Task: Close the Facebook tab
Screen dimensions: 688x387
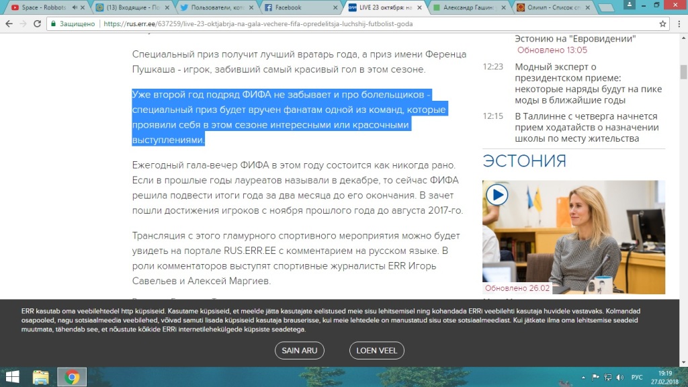Action: [x=335, y=7]
